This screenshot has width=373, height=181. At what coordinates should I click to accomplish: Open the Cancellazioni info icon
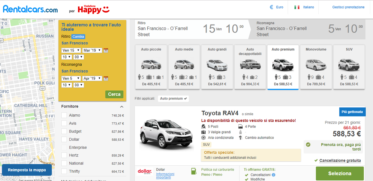[x=273, y=175]
